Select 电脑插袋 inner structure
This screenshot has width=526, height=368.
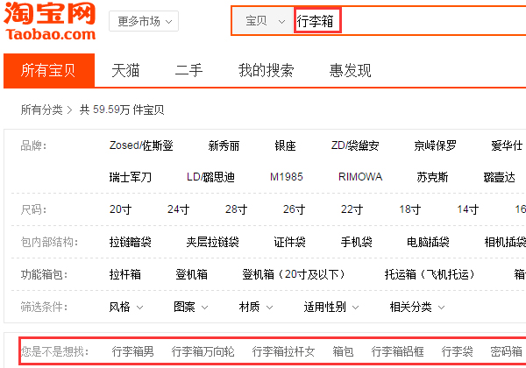pos(428,242)
